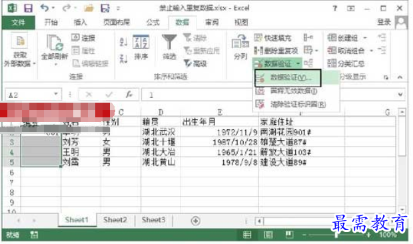Click the Redo arrow icon
The width and height of the screenshot is (413, 244).
[66, 8]
